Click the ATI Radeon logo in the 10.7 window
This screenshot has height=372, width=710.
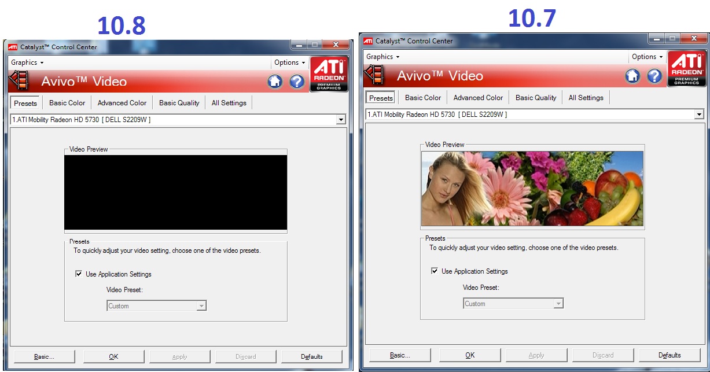pyautogui.click(x=687, y=68)
